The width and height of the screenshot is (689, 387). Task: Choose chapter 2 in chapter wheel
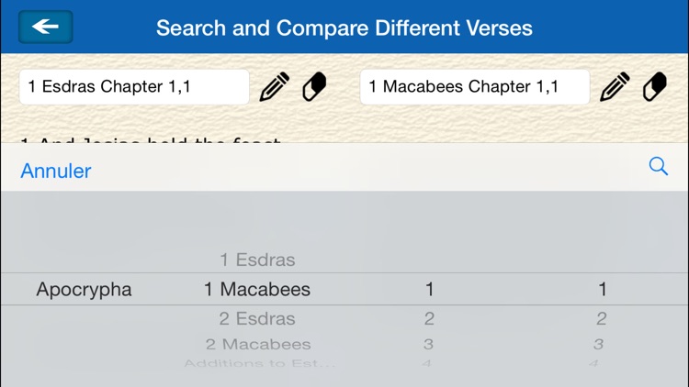click(x=429, y=318)
